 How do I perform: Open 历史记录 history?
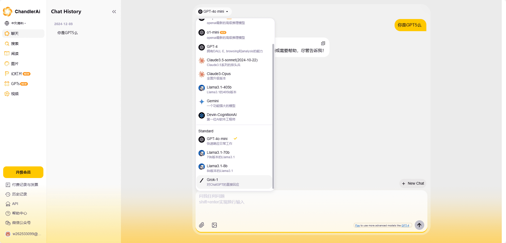(16, 194)
